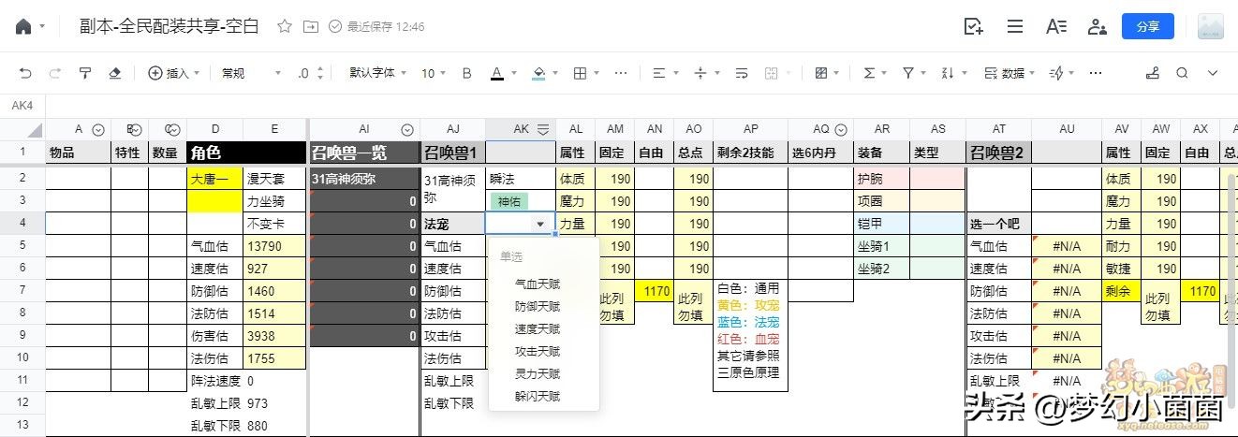Open the cell borders tool
This screenshot has width=1238, height=437.
(580, 73)
